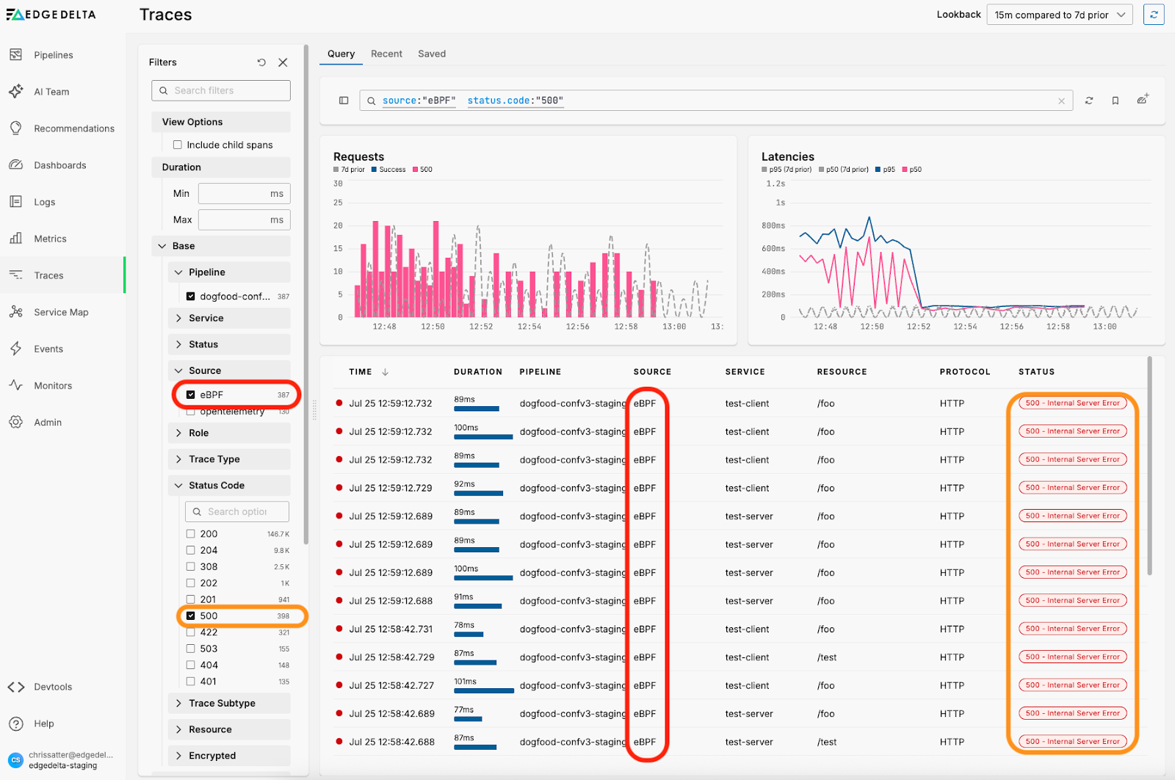Toggle the sidebar panel icon beside query
Image resolution: width=1175 pixels, height=780 pixels.
(344, 101)
